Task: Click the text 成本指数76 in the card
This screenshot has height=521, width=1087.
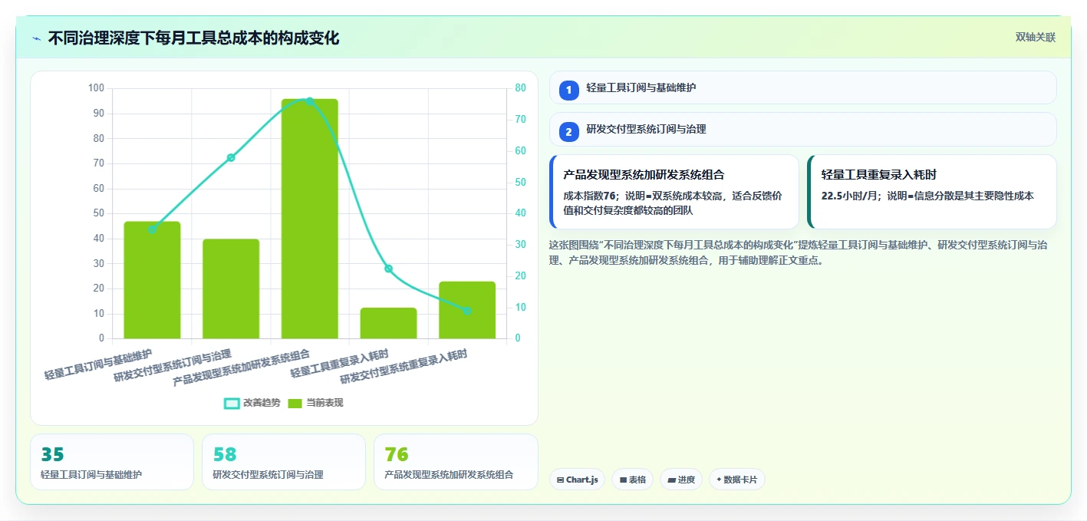Action: coord(591,196)
